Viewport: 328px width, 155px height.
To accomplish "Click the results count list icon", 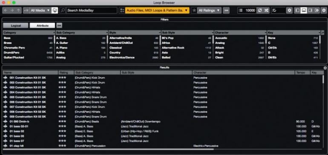I will pyautogui.click(x=241, y=10).
